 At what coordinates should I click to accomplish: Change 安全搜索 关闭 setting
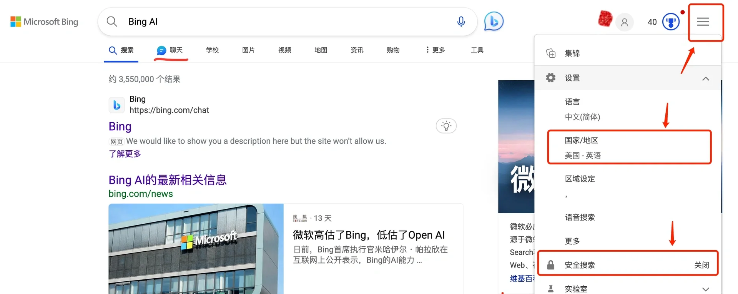627,265
